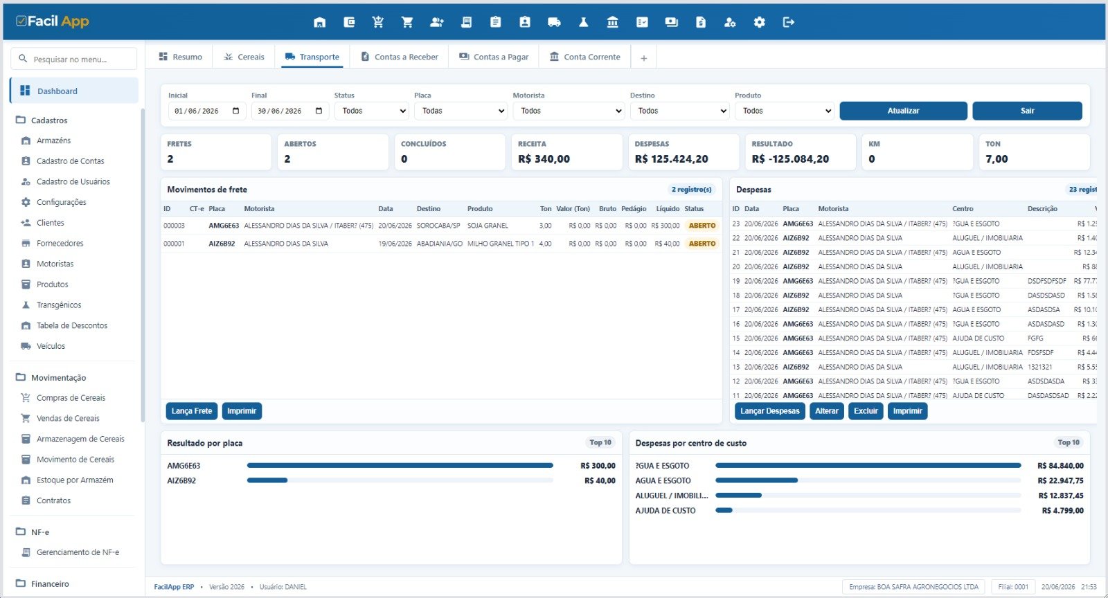
Task: Click the Lançar Despesas button
Action: coord(770,411)
